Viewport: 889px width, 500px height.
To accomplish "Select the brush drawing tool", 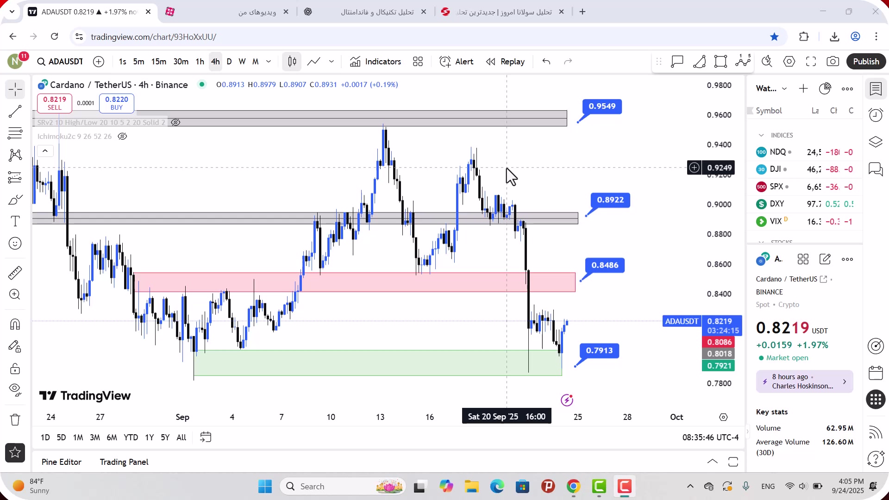I will pos(15,200).
